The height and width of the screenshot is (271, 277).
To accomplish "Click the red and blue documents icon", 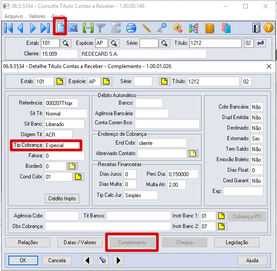I will coord(226,28).
